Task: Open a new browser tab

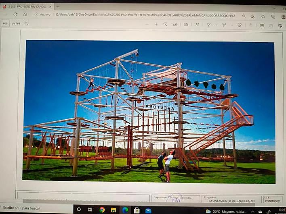Action: tap(58, 7)
